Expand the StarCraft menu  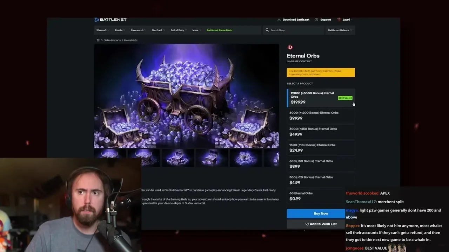tap(158, 30)
